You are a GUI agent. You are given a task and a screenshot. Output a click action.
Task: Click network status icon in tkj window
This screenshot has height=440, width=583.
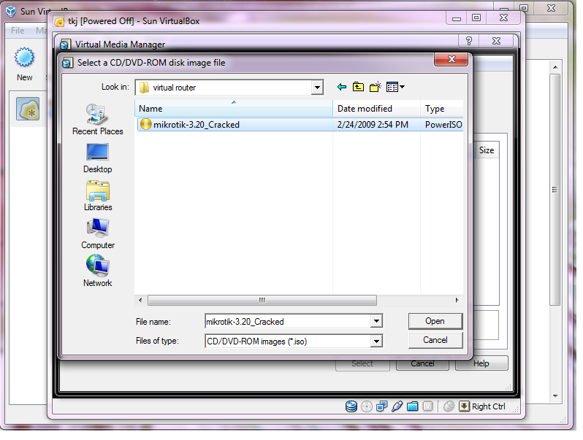coord(382,406)
